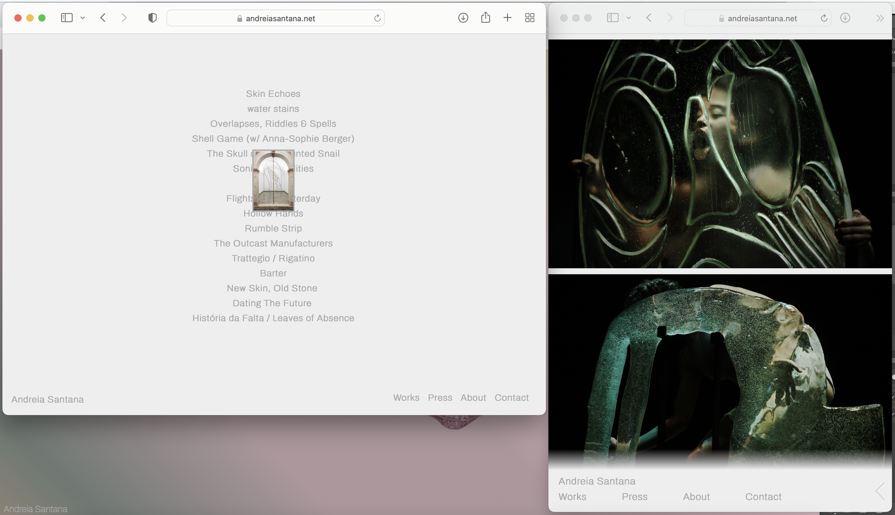Toggle the sidebar in the right Safari window
The height and width of the screenshot is (515, 895).
pos(612,18)
